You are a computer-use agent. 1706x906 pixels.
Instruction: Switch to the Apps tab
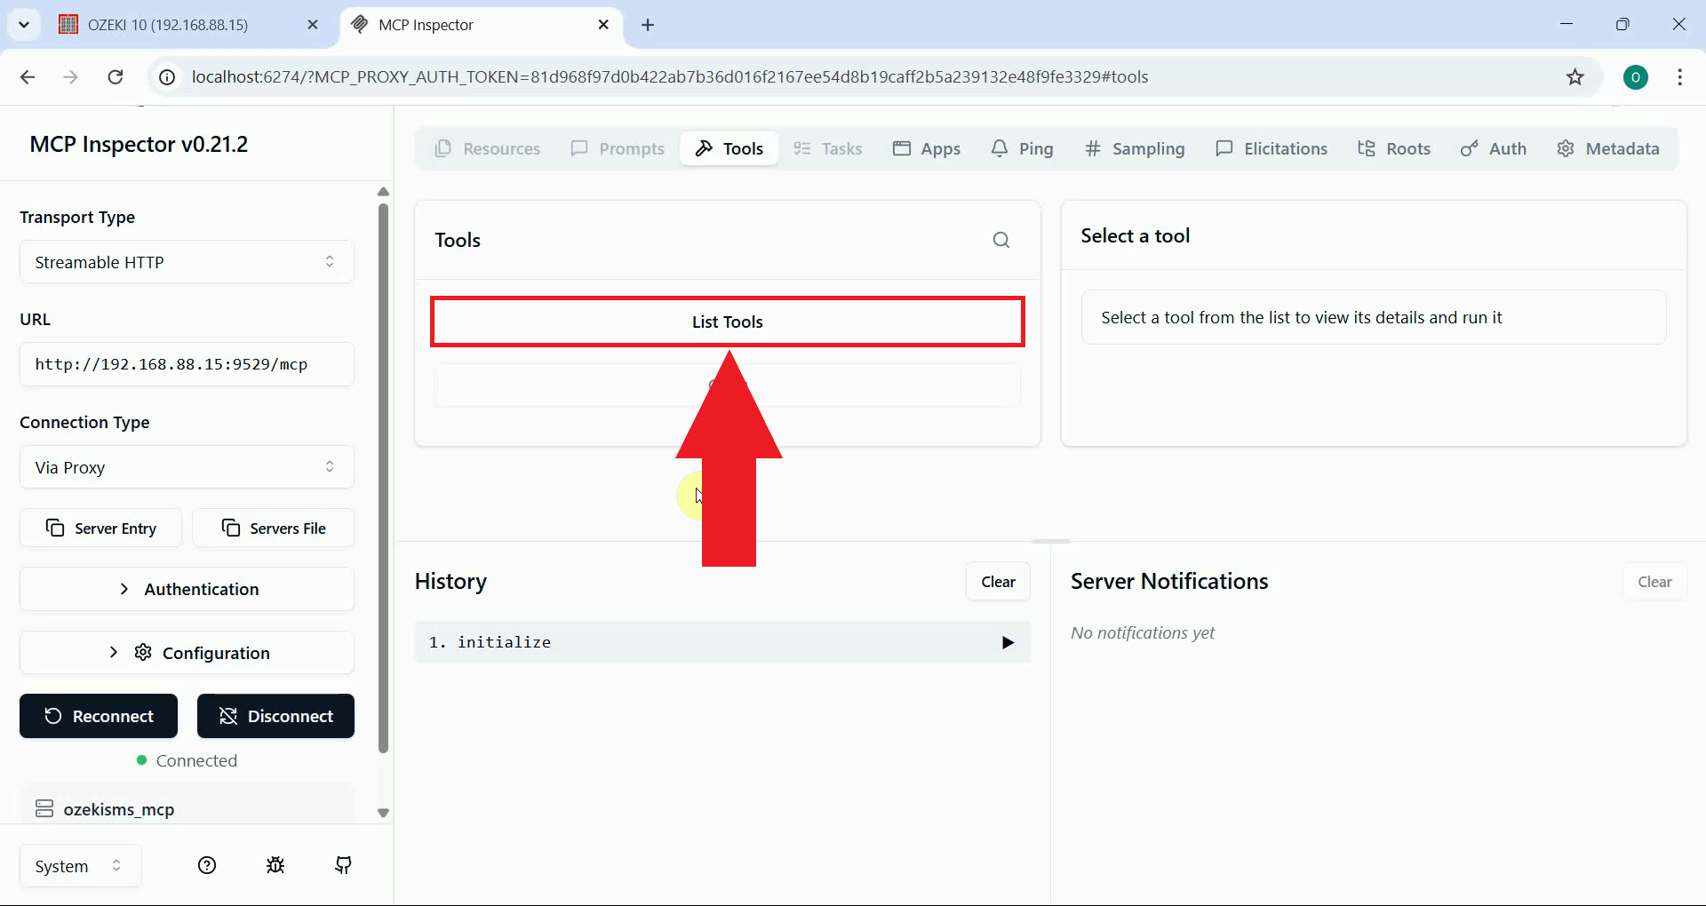(x=927, y=148)
